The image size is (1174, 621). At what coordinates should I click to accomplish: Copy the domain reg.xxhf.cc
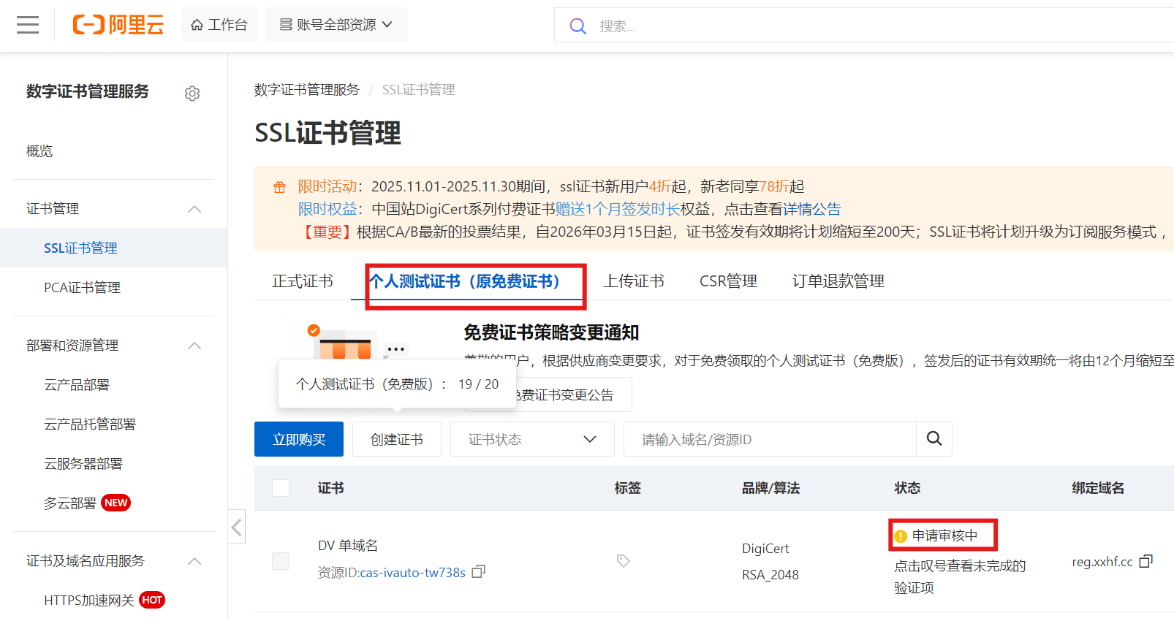(x=1146, y=561)
